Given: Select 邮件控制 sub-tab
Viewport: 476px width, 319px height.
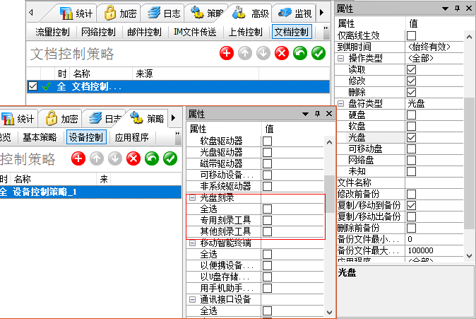Looking at the screenshot, I should 144,32.
